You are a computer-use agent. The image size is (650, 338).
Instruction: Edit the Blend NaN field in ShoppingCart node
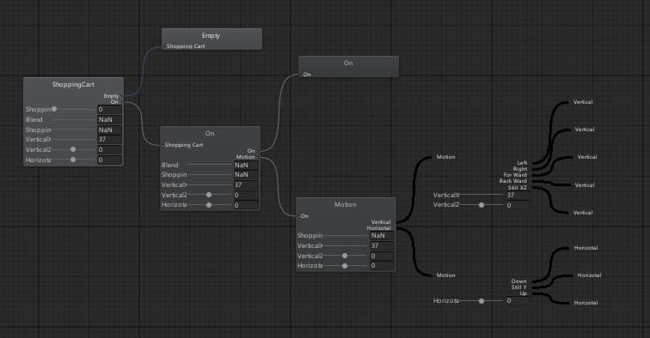tap(109, 119)
